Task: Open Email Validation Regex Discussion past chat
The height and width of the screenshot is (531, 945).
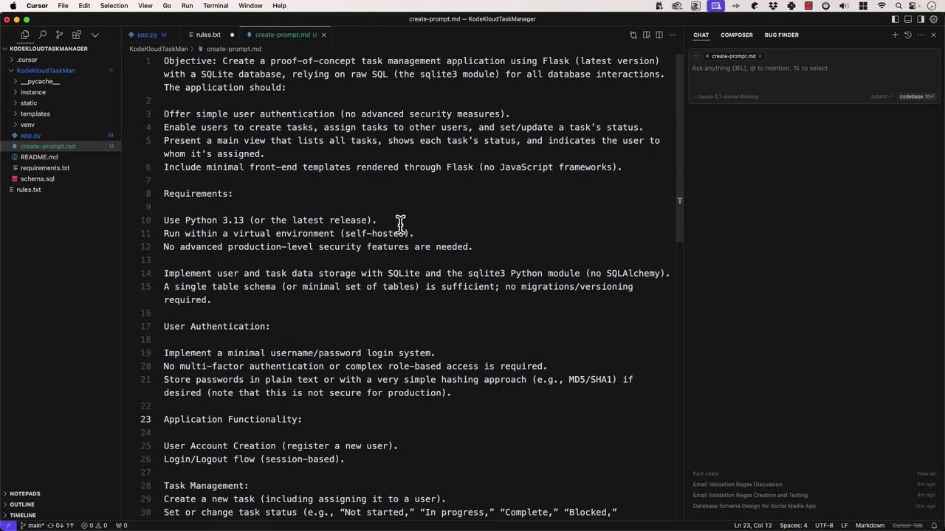Action: coord(737,485)
